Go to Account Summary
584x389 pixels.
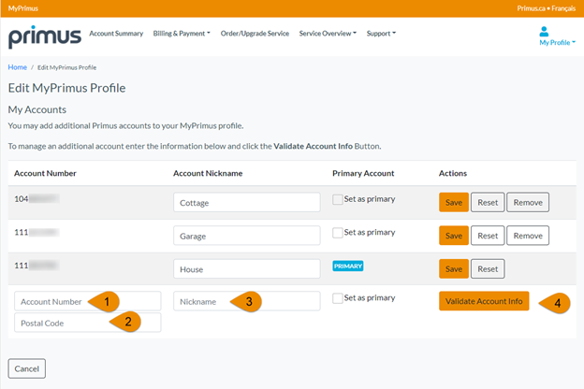tap(116, 34)
